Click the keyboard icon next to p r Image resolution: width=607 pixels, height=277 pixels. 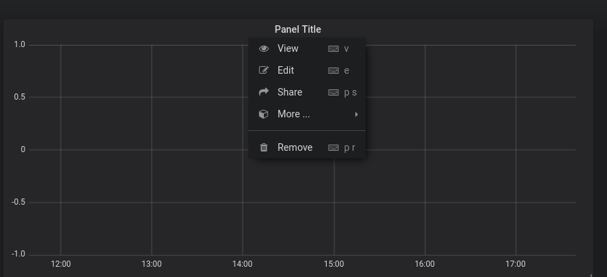[x=334, y=147]
